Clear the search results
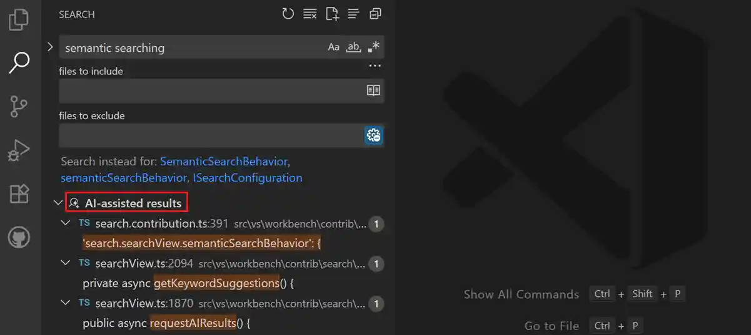Image resolution: width=751 pixels, height=335 pixels. [x=310, y=14]
